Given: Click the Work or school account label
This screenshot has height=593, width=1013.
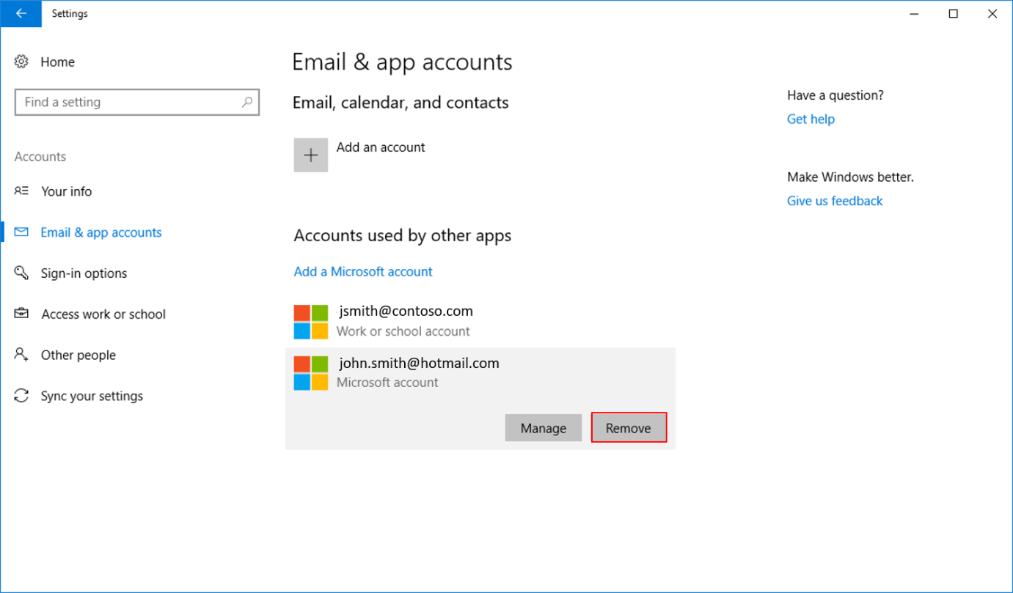Looking at the screenshot, I should pyautogui.click(x=403, y=331).
